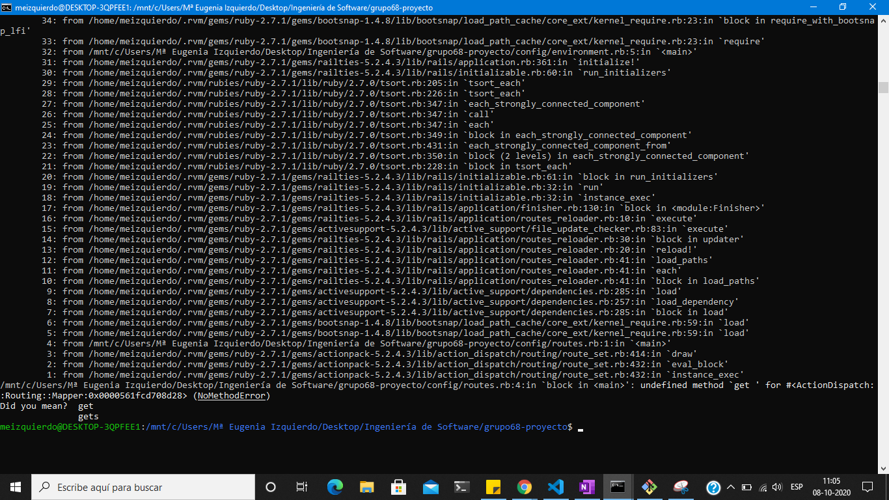The width and height of the screenshot is (889, 500).
Task: Activate Cortana voice assistant
Action: point(271,486)
